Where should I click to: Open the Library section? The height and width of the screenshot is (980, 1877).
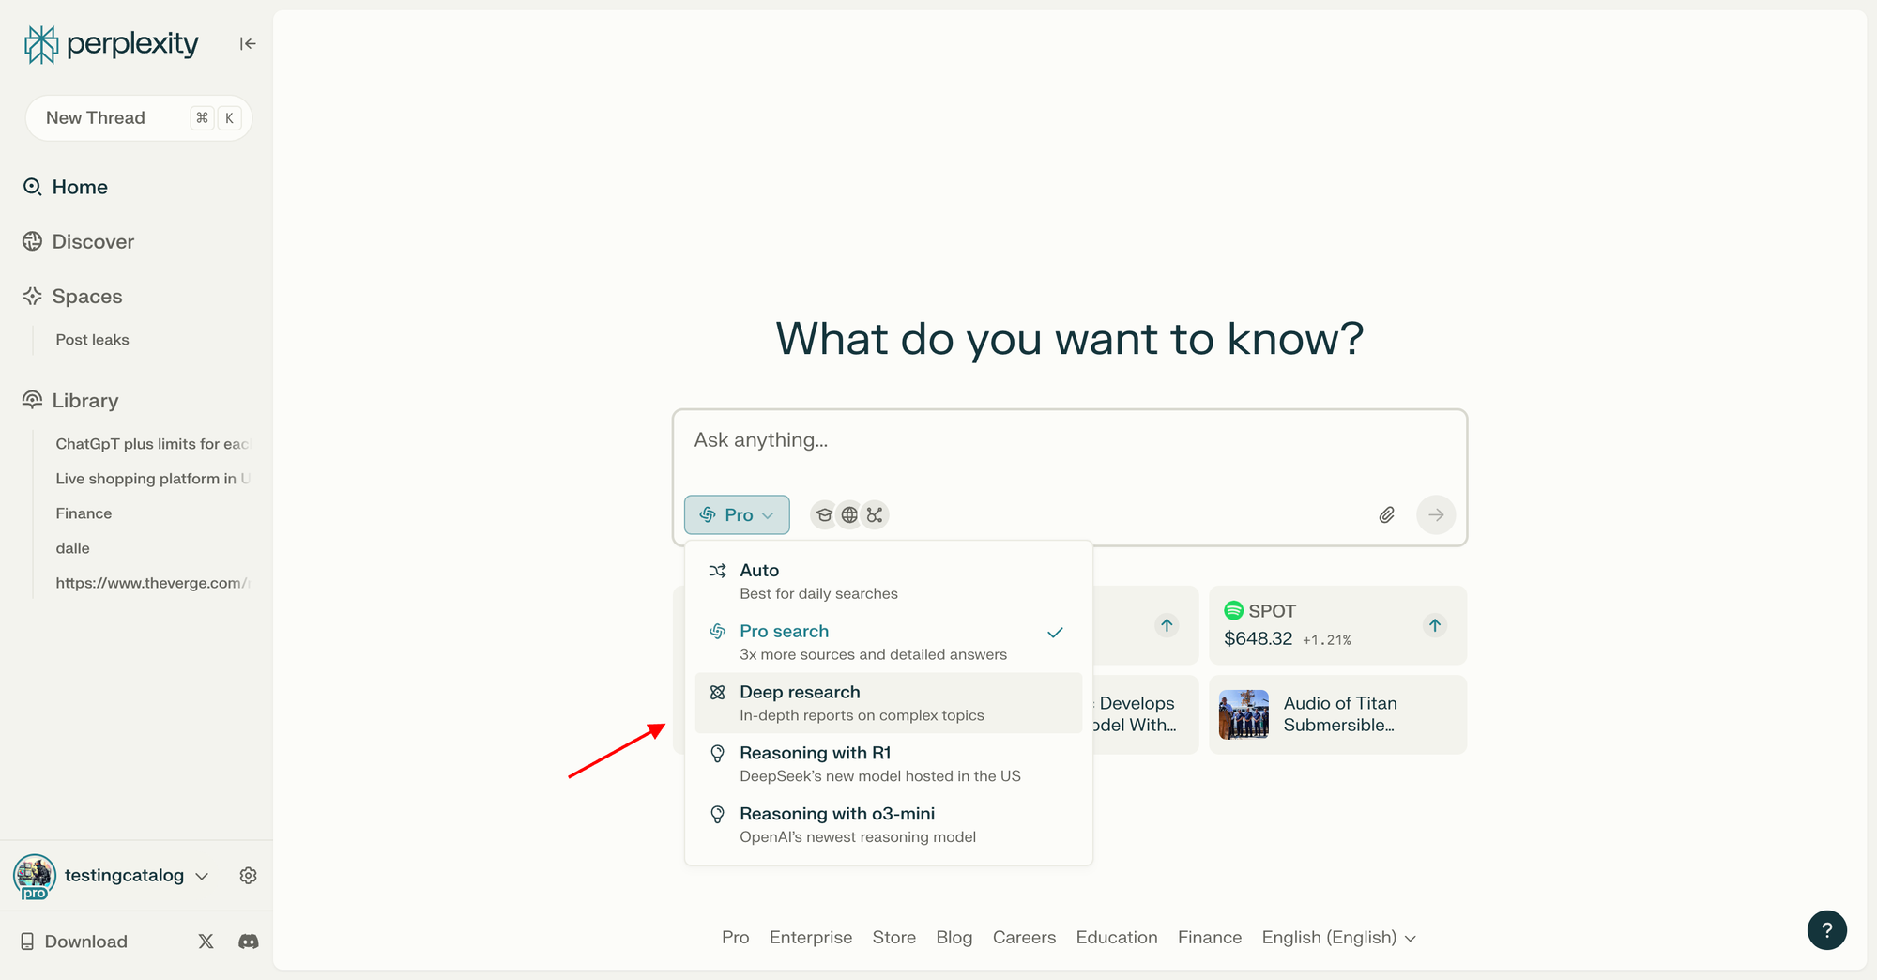coord(70,400)
